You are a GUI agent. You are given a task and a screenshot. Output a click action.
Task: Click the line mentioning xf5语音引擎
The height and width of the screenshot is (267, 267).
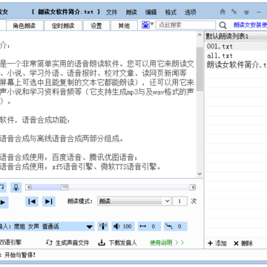(x=80, y=168)
